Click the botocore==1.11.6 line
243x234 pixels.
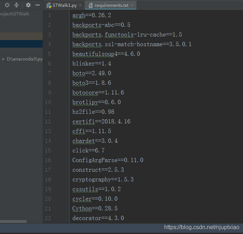[98, 93]
